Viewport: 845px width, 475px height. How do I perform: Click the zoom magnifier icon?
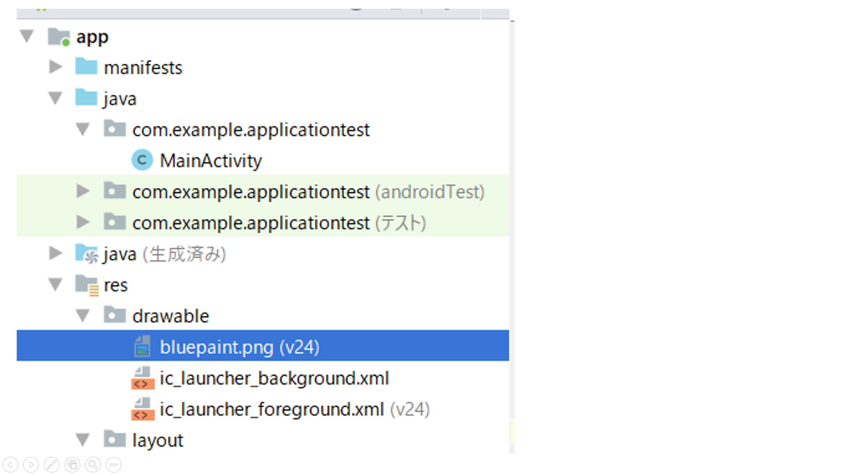(93, 464)
